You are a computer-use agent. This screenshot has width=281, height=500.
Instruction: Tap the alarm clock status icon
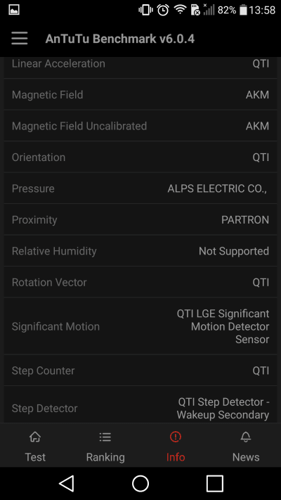163,10
